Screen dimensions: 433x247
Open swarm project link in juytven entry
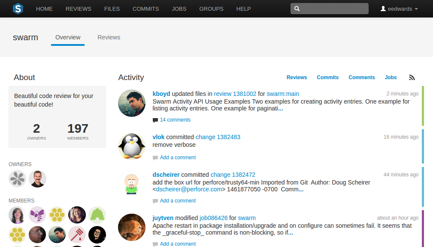click(247, 218)
